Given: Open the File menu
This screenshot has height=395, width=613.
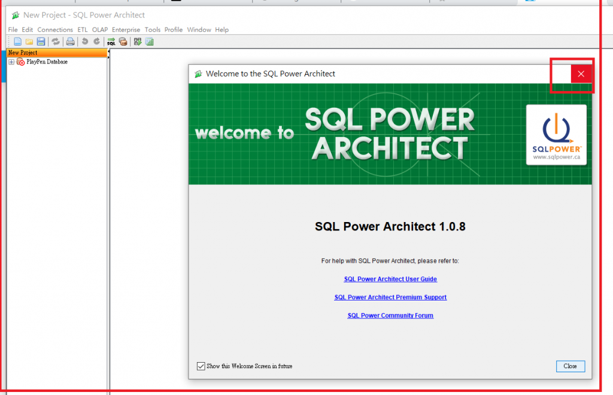Looking at the screenshot, I should pyautogui.click(x=13, y=30).
